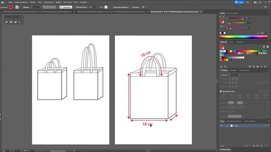
Task: Switch to the Обводка stroke tab
Action: tap(224, 71)
